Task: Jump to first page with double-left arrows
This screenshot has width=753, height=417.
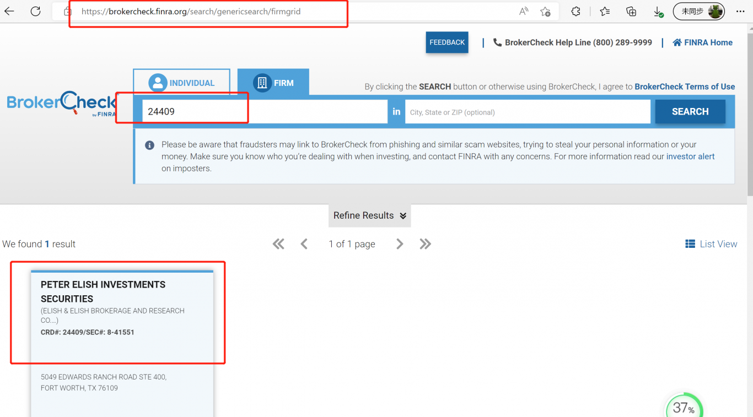Action: point(278,244)
